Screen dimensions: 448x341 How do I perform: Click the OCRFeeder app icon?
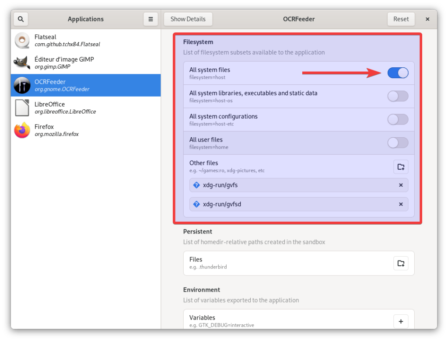[22, 85]
